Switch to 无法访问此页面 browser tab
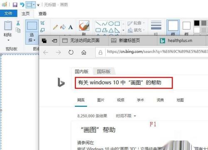This screenshot has width=208, height=150. tap(84, 41)
